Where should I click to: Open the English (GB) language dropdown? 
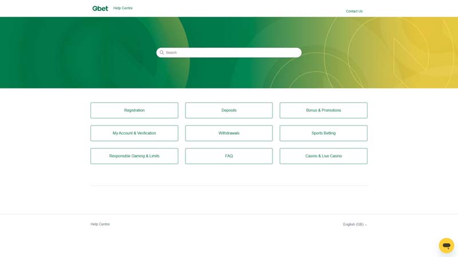(353, 224)
